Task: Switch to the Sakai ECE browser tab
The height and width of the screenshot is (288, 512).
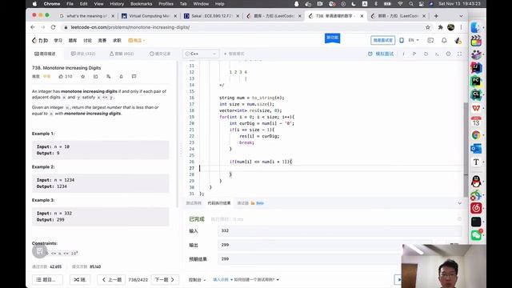Action: pyautogui.click(x=211, y=16)
